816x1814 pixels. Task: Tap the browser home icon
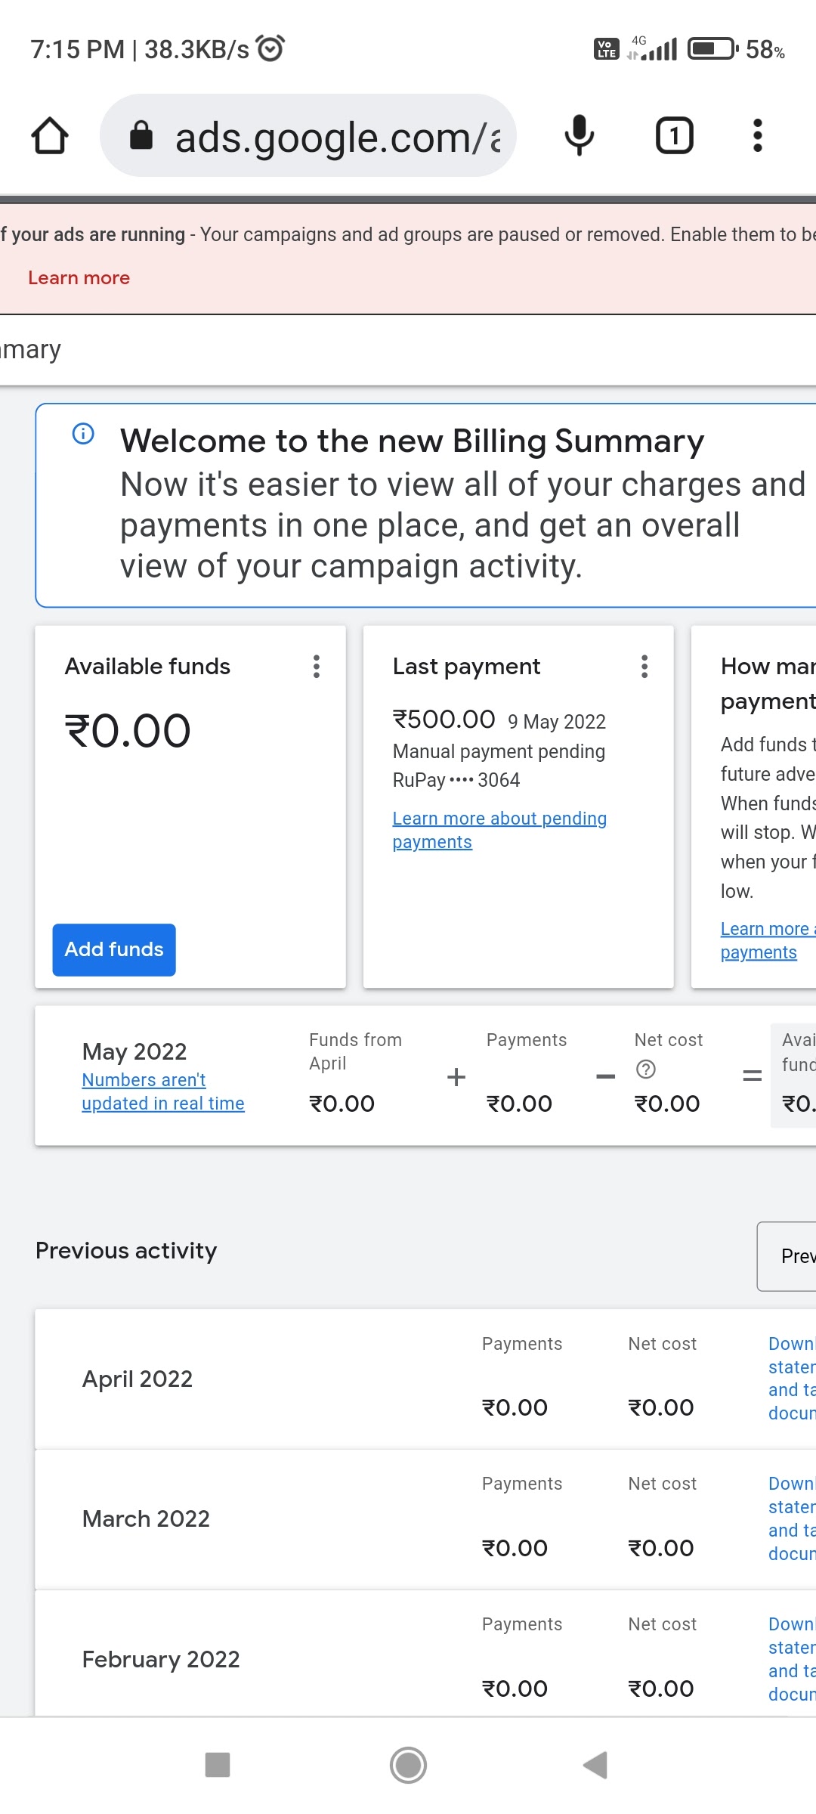(50, 136)
